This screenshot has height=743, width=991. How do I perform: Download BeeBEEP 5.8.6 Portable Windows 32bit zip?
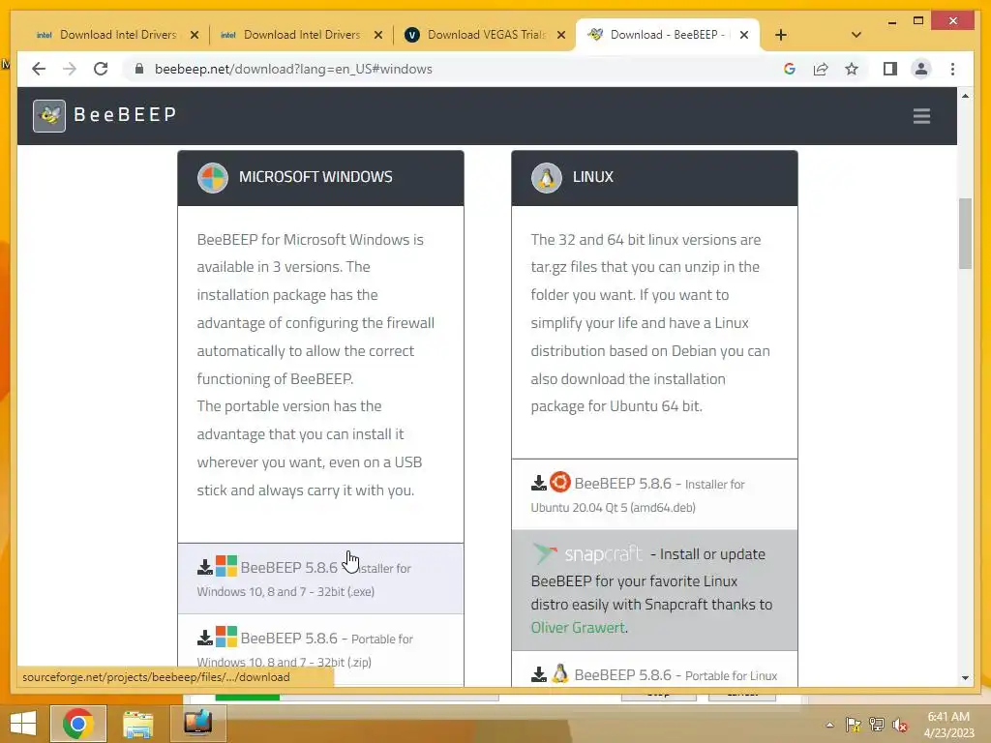320,649
